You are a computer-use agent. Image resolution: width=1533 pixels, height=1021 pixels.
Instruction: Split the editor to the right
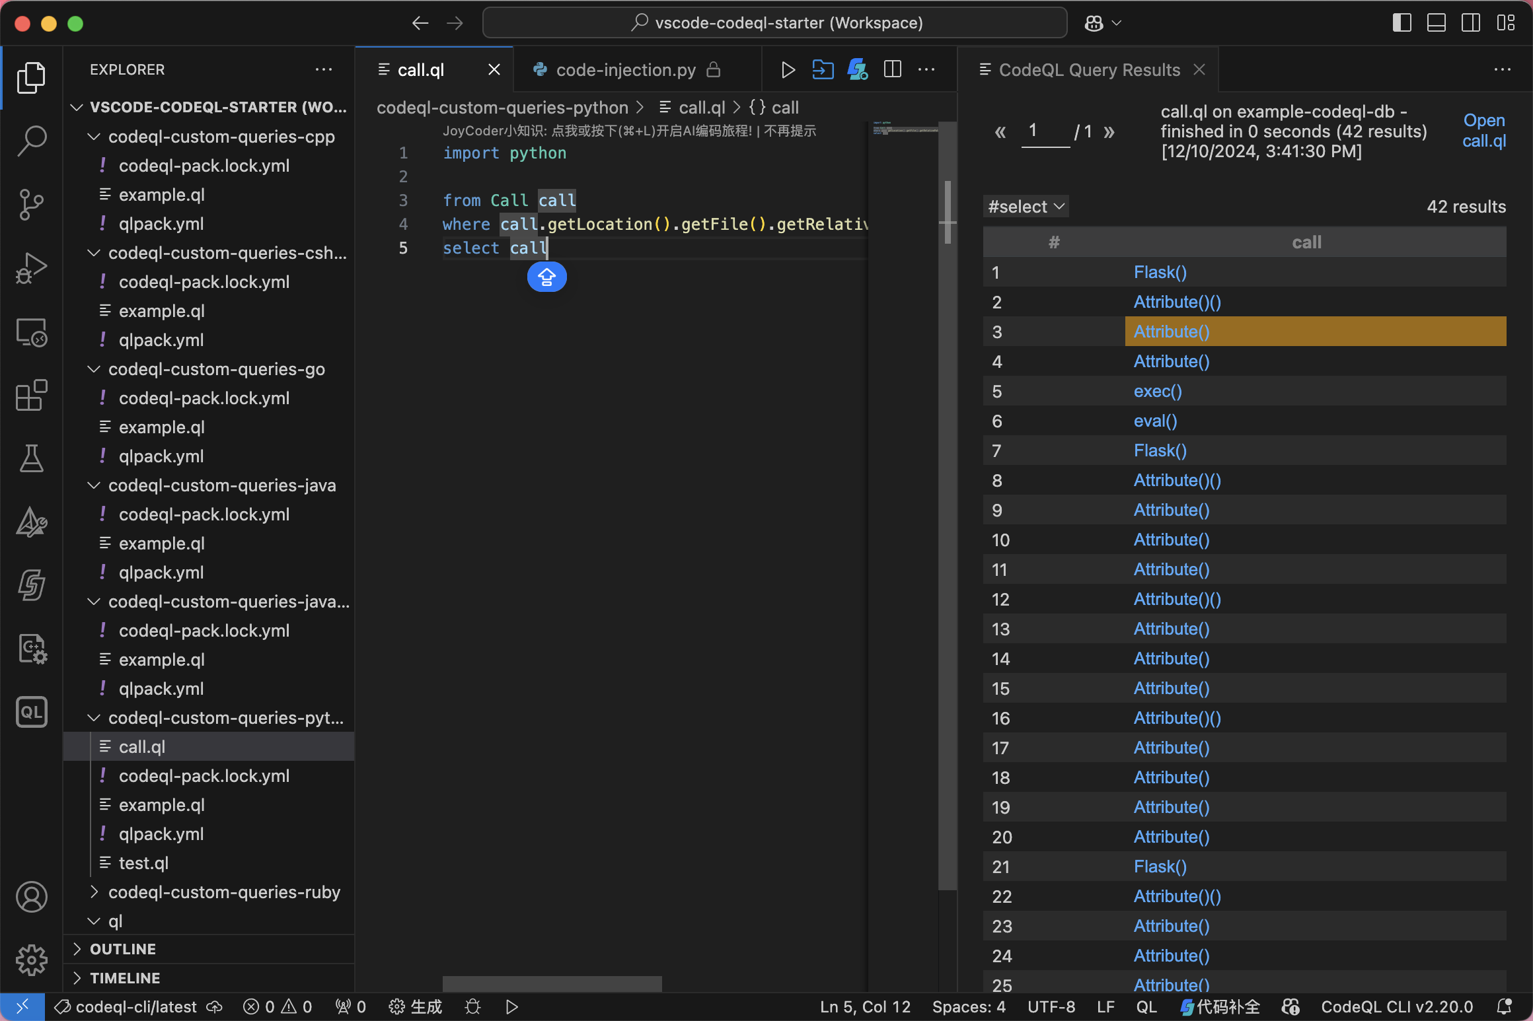point(892,70)
